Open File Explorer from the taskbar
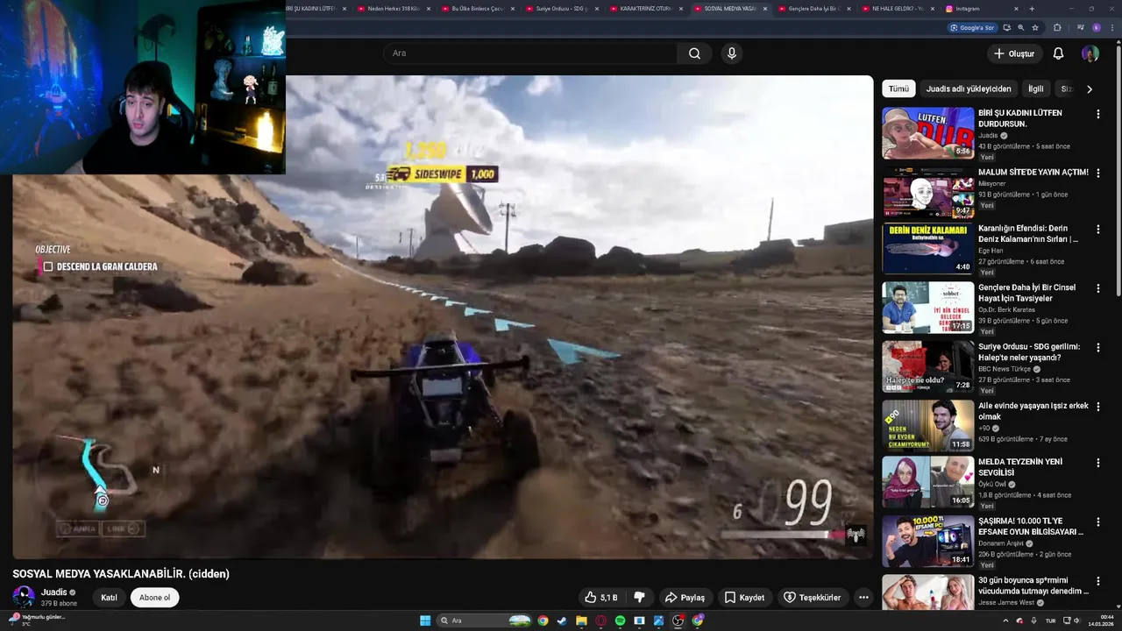 tap(581, 620)
